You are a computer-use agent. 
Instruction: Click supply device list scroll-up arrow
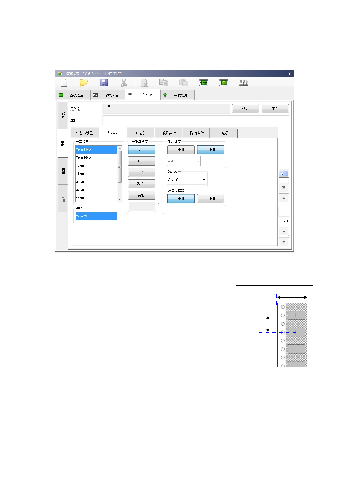tap(120, 148)
